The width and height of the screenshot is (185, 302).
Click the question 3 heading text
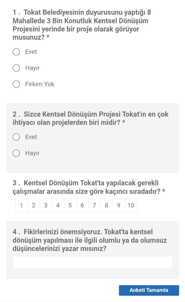click(89, 187)
